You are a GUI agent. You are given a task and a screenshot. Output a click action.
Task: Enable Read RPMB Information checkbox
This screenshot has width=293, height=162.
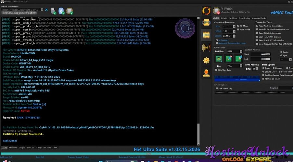click(x=257, y=33)
